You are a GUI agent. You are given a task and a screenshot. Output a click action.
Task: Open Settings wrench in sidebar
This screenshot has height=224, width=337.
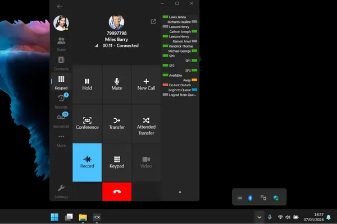click(61, 192)
